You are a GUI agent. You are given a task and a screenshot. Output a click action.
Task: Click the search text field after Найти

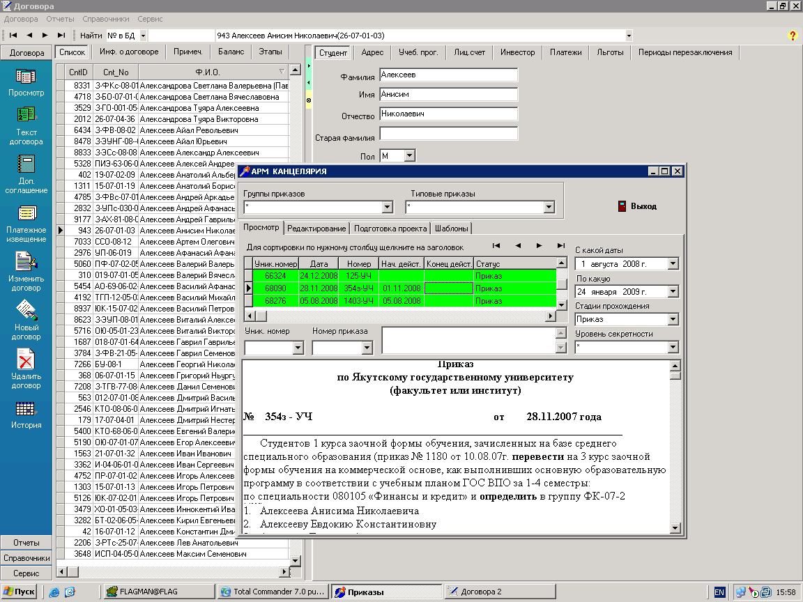pyautogui.click(x=181, y=36)
